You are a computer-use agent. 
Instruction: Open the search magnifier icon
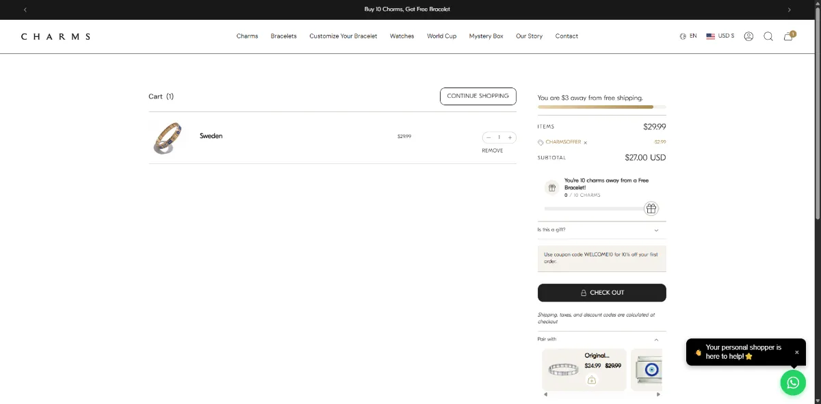pyautogui.click(x=768, y=36)
